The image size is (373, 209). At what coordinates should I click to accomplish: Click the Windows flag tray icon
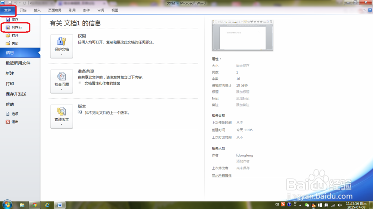point(320,205)
